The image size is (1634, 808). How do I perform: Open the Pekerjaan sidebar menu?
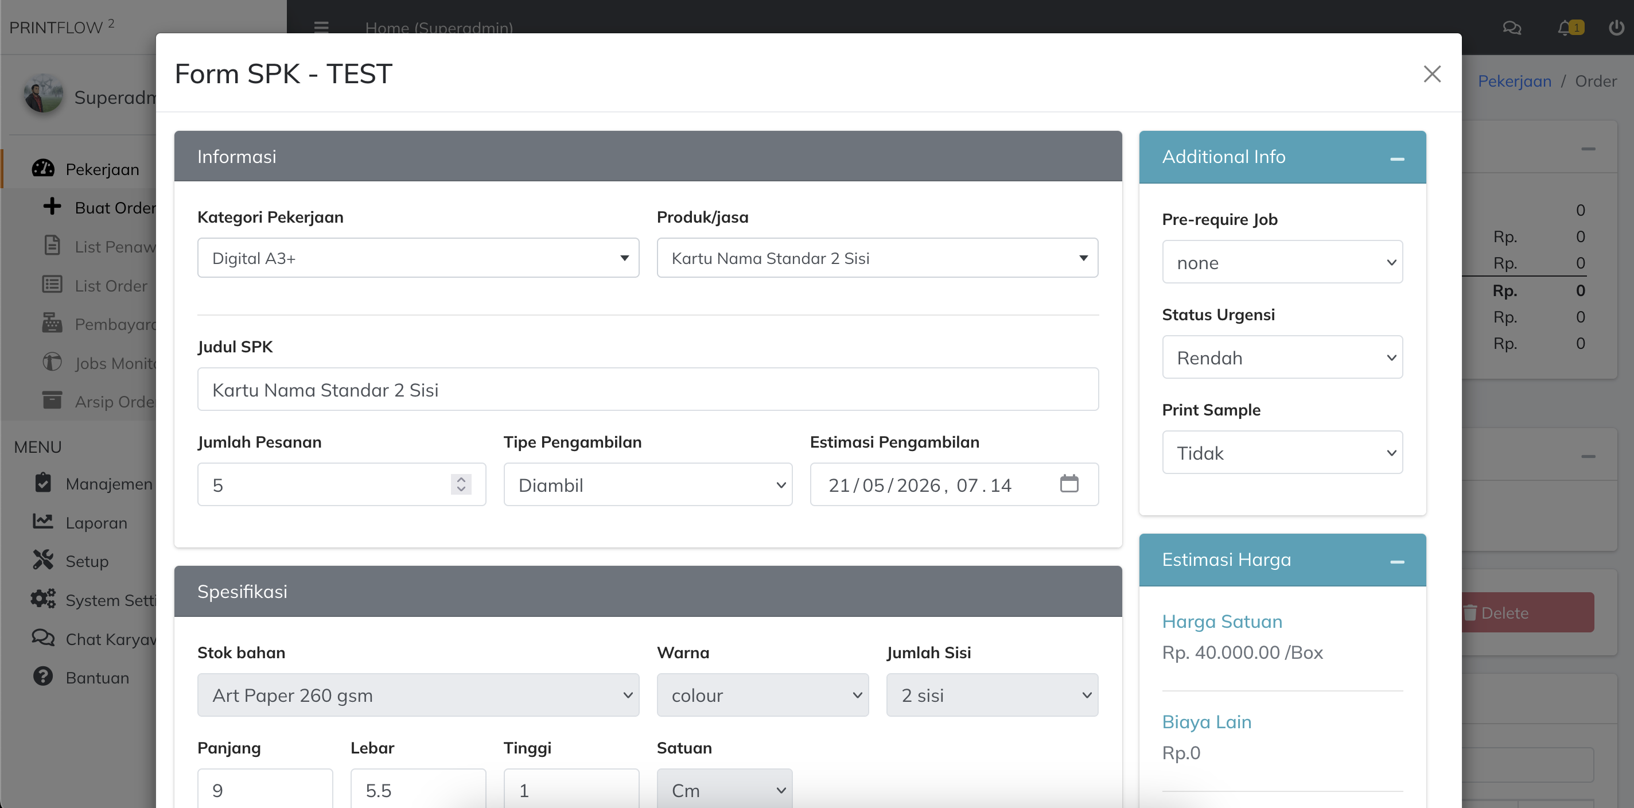pyautogui.click(x=102, y=169)
